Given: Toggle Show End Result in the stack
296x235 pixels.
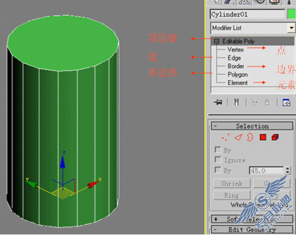Looking at the screenshot, I should (236, 102).
